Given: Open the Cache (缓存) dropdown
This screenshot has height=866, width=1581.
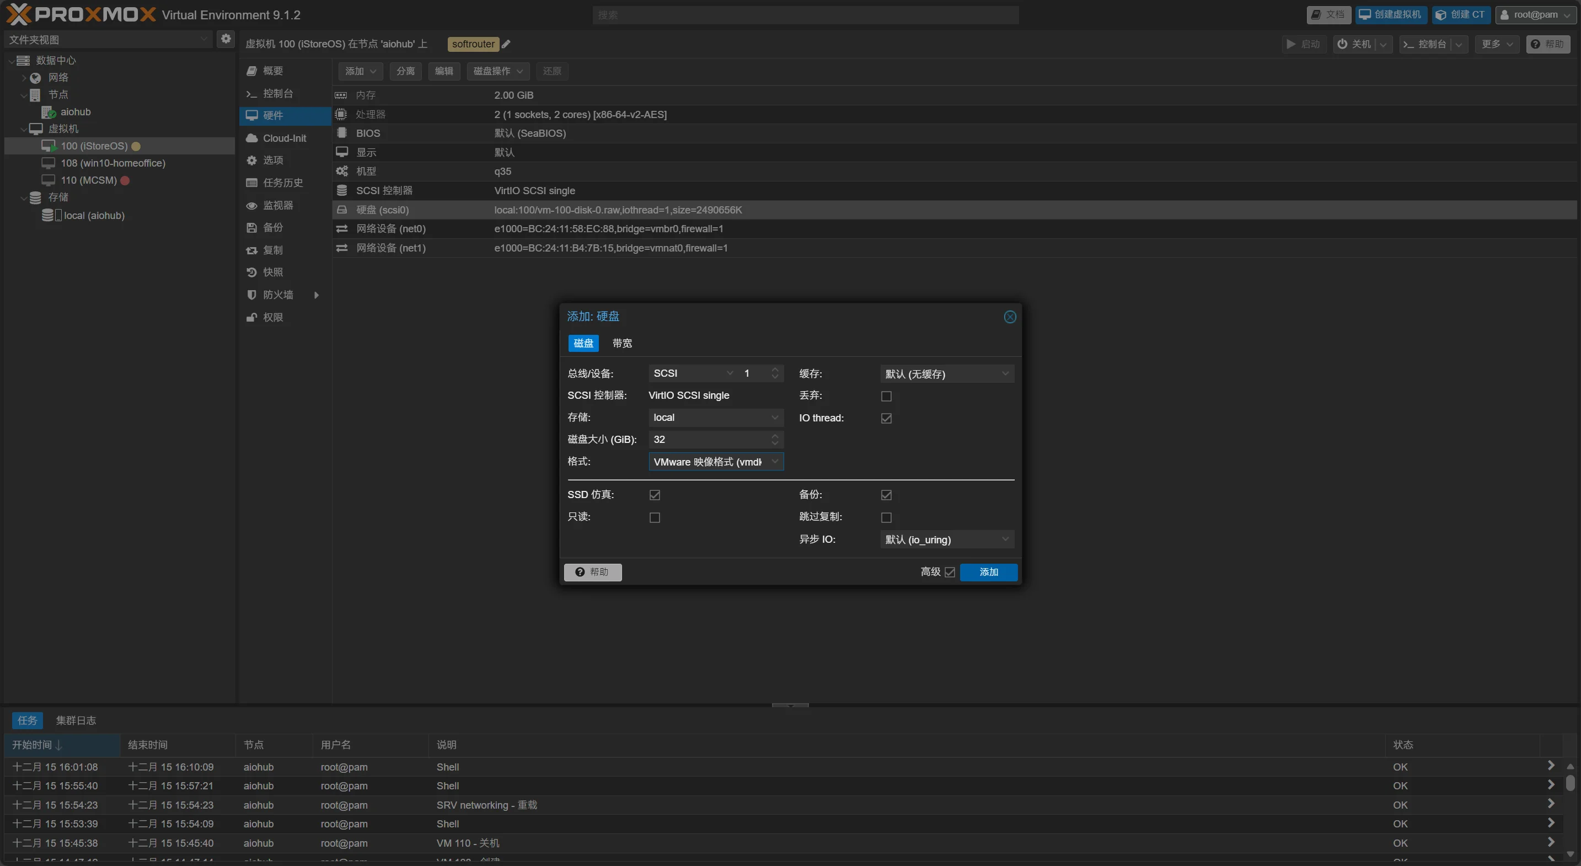Looking at the screenshot, I should 946,374.
